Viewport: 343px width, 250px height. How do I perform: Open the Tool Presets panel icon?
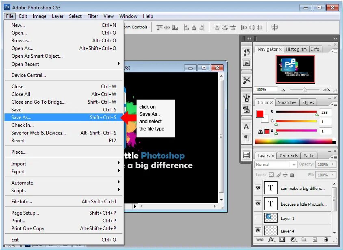coord(247,80)
